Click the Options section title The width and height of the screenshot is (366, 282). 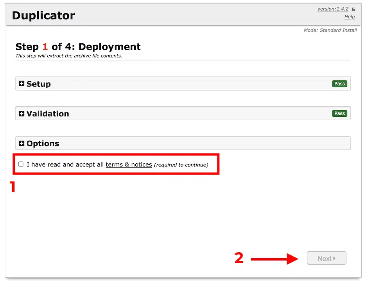[43, 144]
